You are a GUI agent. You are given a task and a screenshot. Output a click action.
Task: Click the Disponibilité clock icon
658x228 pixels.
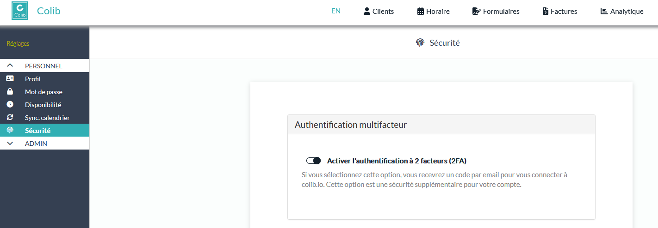tap(10, 104)
